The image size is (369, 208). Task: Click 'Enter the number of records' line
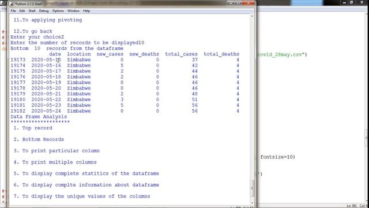click(x=77, y=43)
